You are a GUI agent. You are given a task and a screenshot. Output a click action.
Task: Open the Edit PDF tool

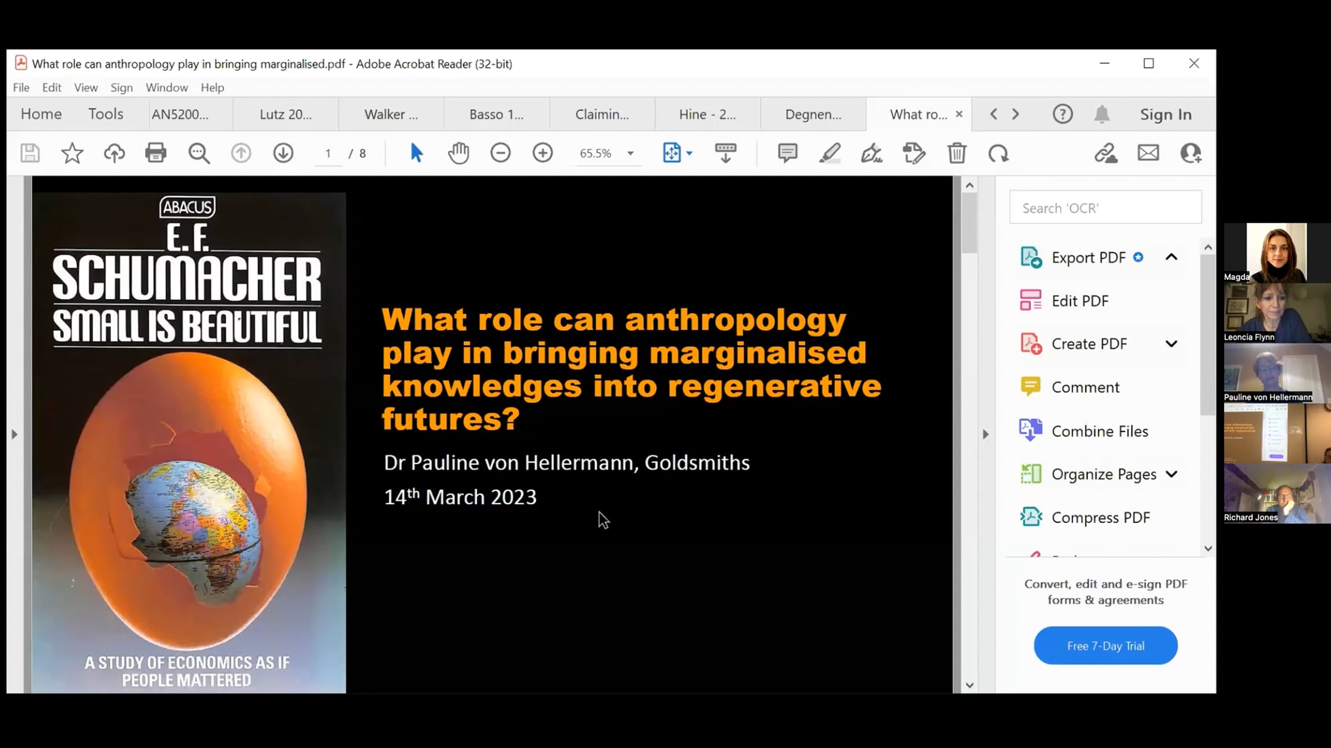(x=1080, y=301)
